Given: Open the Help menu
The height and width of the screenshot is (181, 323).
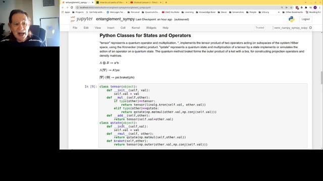Looking at the screenshot, I should point(166,28).
